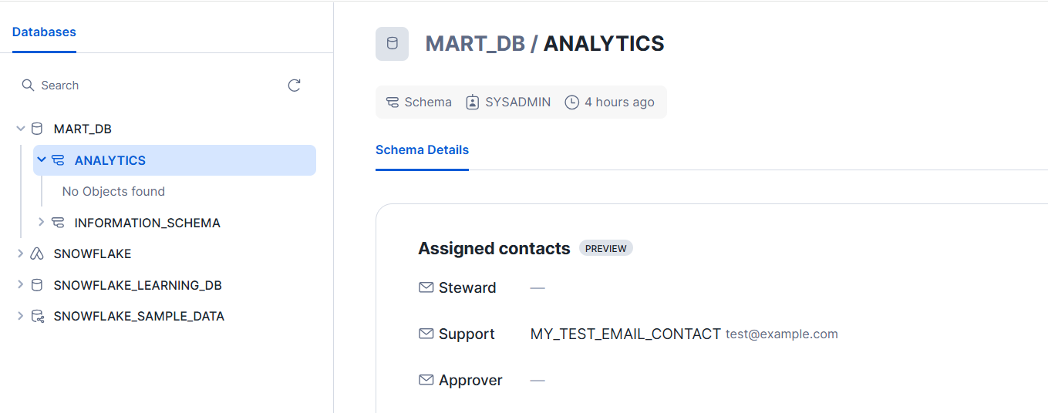This screenshot has width=1048, height=413.
Task: Click the refresh databases icon
Action: (294, 86)
